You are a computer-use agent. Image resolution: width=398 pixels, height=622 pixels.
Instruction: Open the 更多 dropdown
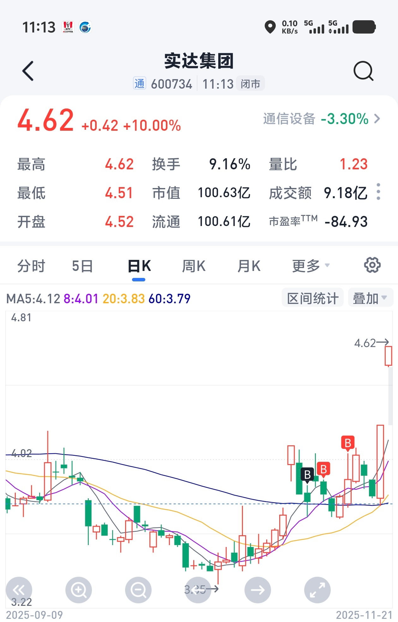click(311, 266)
